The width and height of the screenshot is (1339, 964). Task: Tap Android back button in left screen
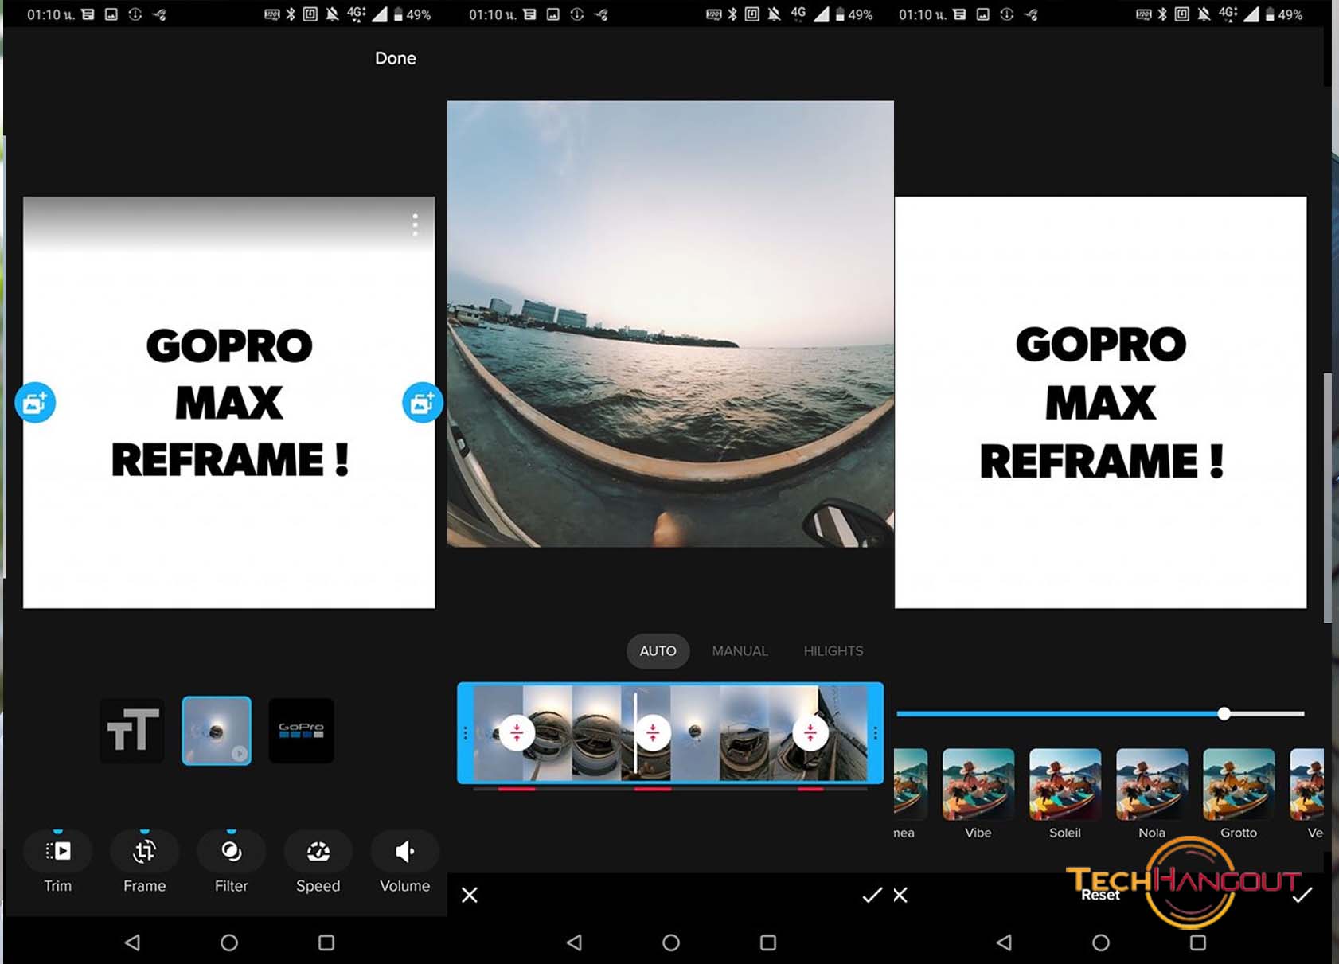[132, 943]
